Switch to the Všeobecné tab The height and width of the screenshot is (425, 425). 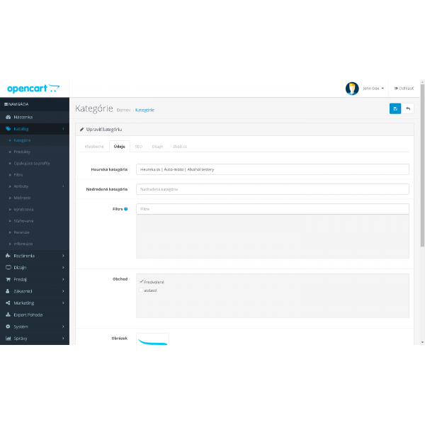pyautogui.click(x=94, y=147)
